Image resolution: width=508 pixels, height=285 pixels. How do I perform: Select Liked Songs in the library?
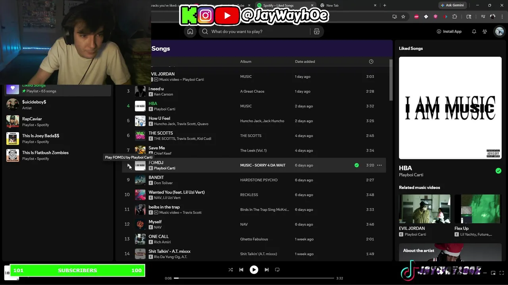click(x=58, y=89)
